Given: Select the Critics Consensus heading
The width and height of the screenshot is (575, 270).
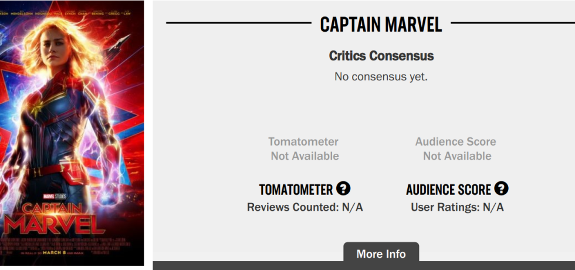Looking at the screenshot, I should tap(381, 56).
